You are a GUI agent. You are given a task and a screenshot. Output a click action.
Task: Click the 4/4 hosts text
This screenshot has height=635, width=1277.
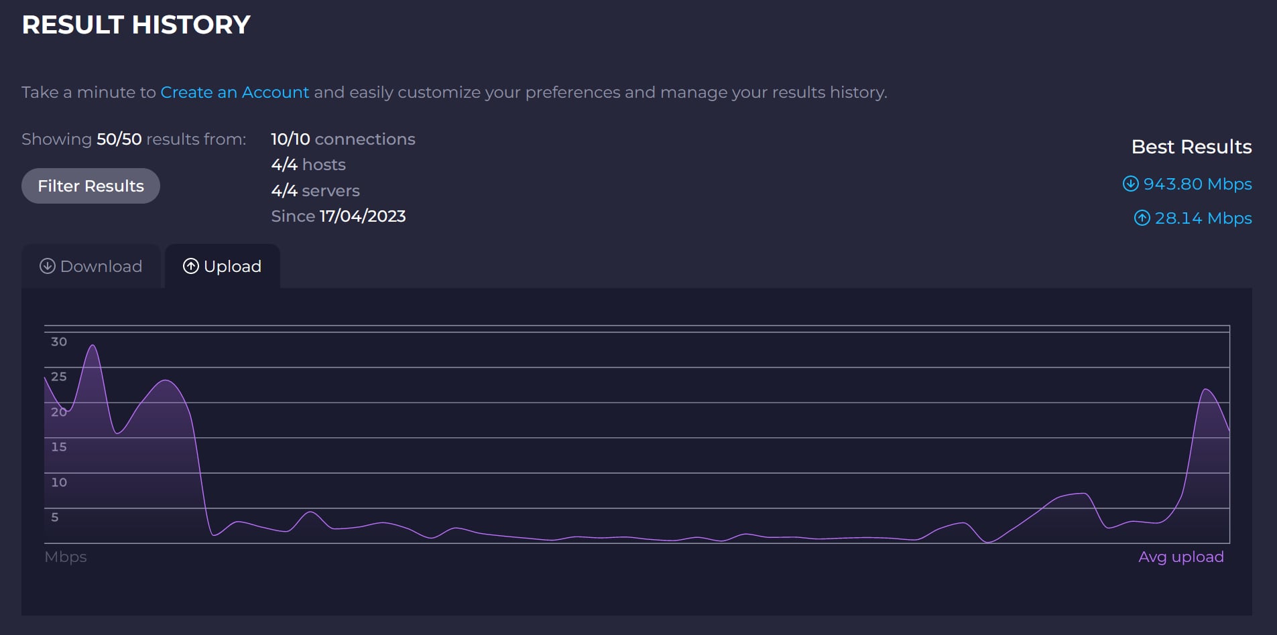(308, 165)
